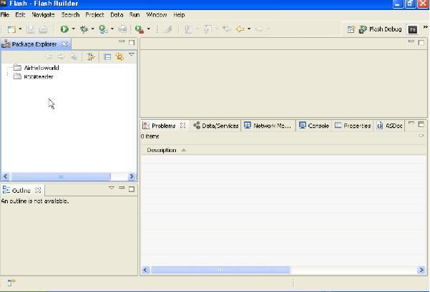Click Package Explorer scroll right arrow

[x=132, y=176]
